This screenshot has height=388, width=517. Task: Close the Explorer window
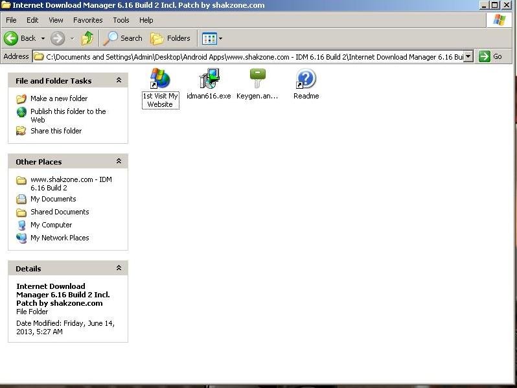(507, 5)
